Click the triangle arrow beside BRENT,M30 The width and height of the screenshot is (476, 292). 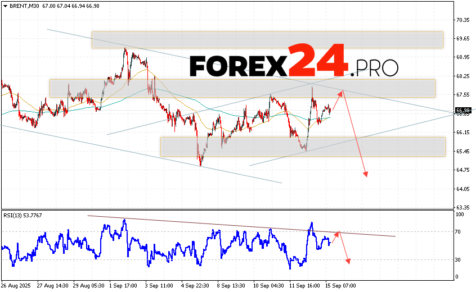click(5, 5)
